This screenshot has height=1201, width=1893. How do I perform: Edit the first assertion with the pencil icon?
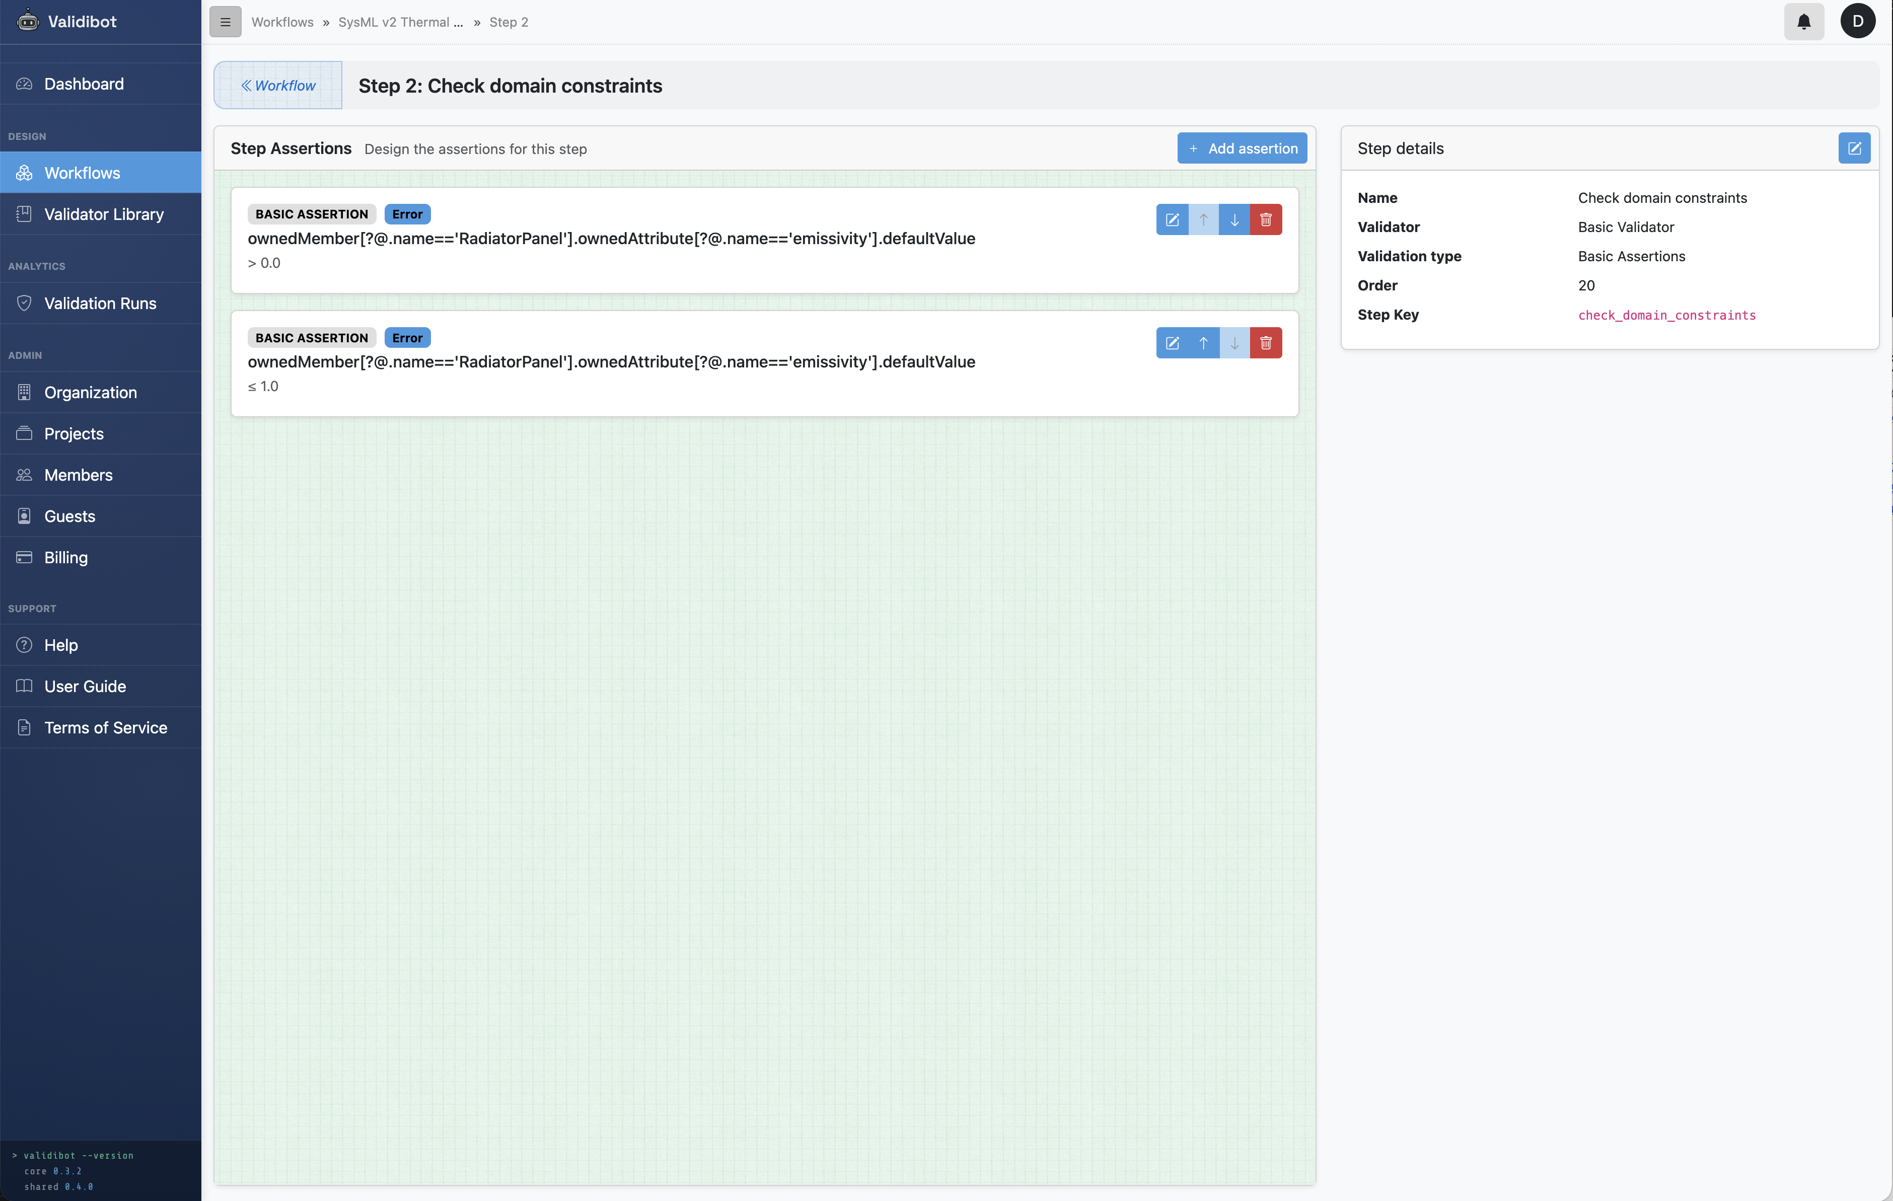click(x=1172, y=219)
